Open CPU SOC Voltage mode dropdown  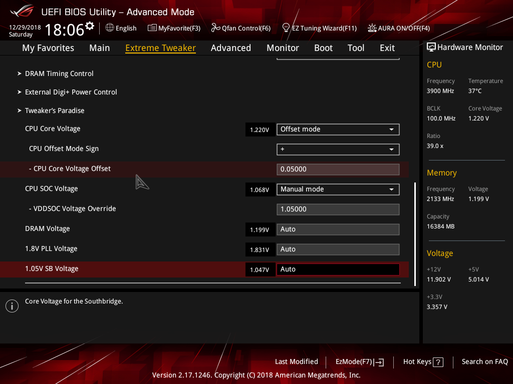[x=338, y=189]
